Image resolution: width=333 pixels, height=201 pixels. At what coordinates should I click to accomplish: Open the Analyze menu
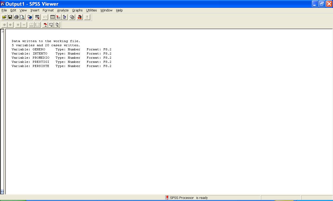(x=63, y=10)
